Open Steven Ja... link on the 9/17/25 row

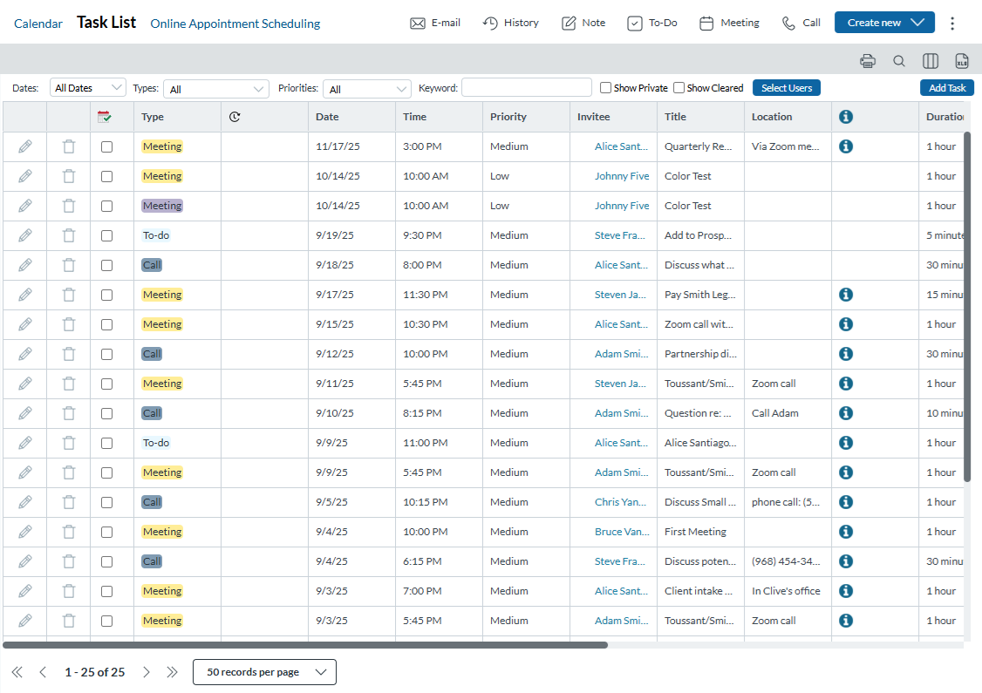[620, 295]
